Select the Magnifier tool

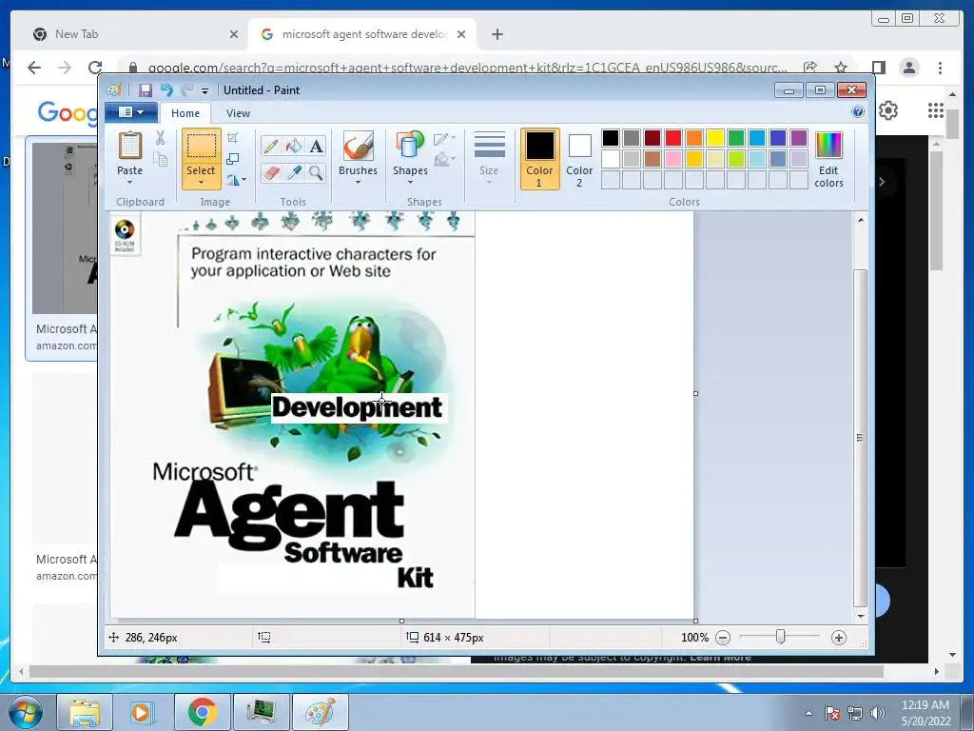click(316, 172)
